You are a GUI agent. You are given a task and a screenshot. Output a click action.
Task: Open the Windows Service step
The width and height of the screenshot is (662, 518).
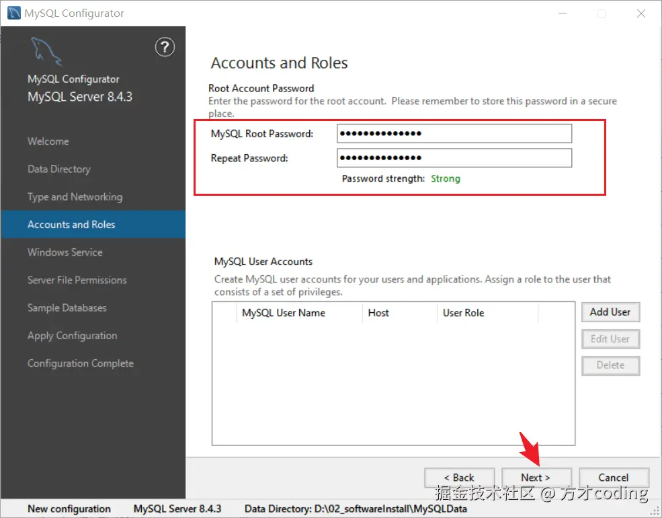(x=65, y=252)
